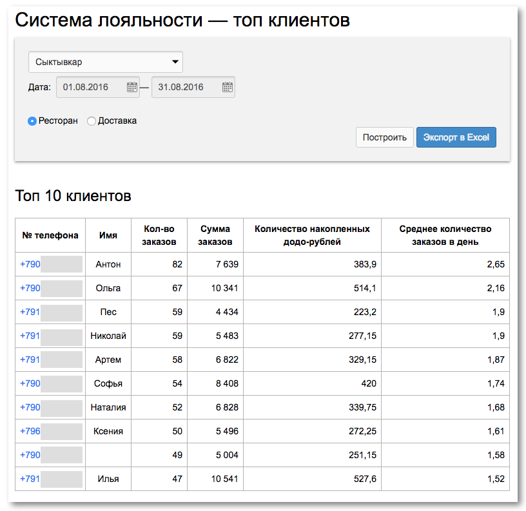Click the Кол-во заказов column header
526x511 pixels.
click(159, 235)
